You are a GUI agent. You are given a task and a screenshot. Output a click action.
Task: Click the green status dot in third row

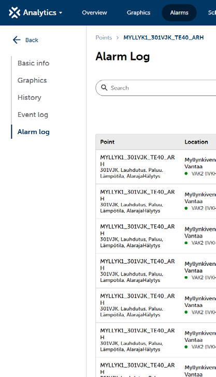click(186, 243)
